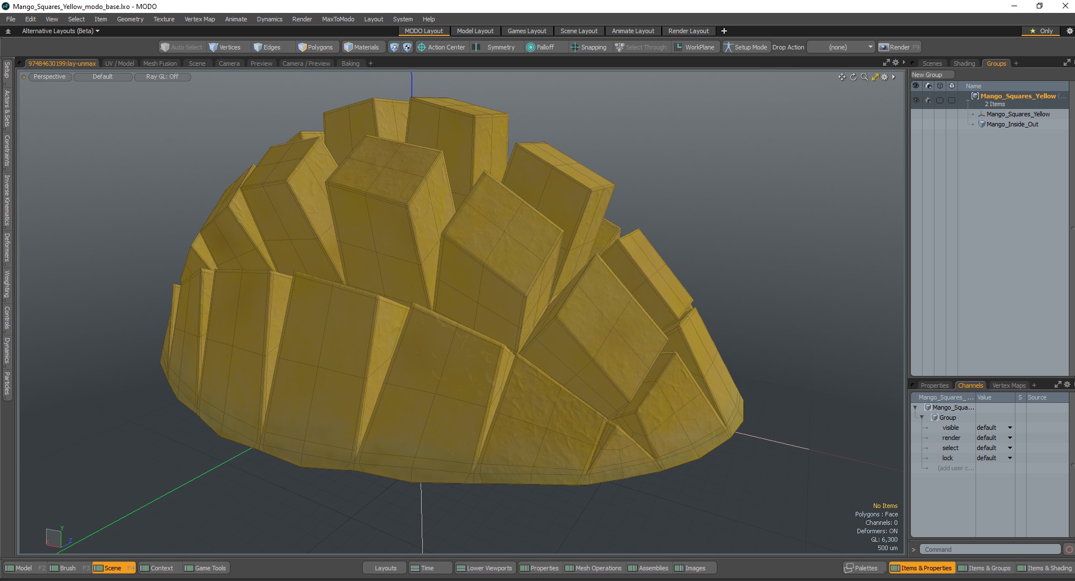The height and width of the screenshot is (581, 1075).
Task: Switch to the UV / Model tab
Action: tap(119, 63)
